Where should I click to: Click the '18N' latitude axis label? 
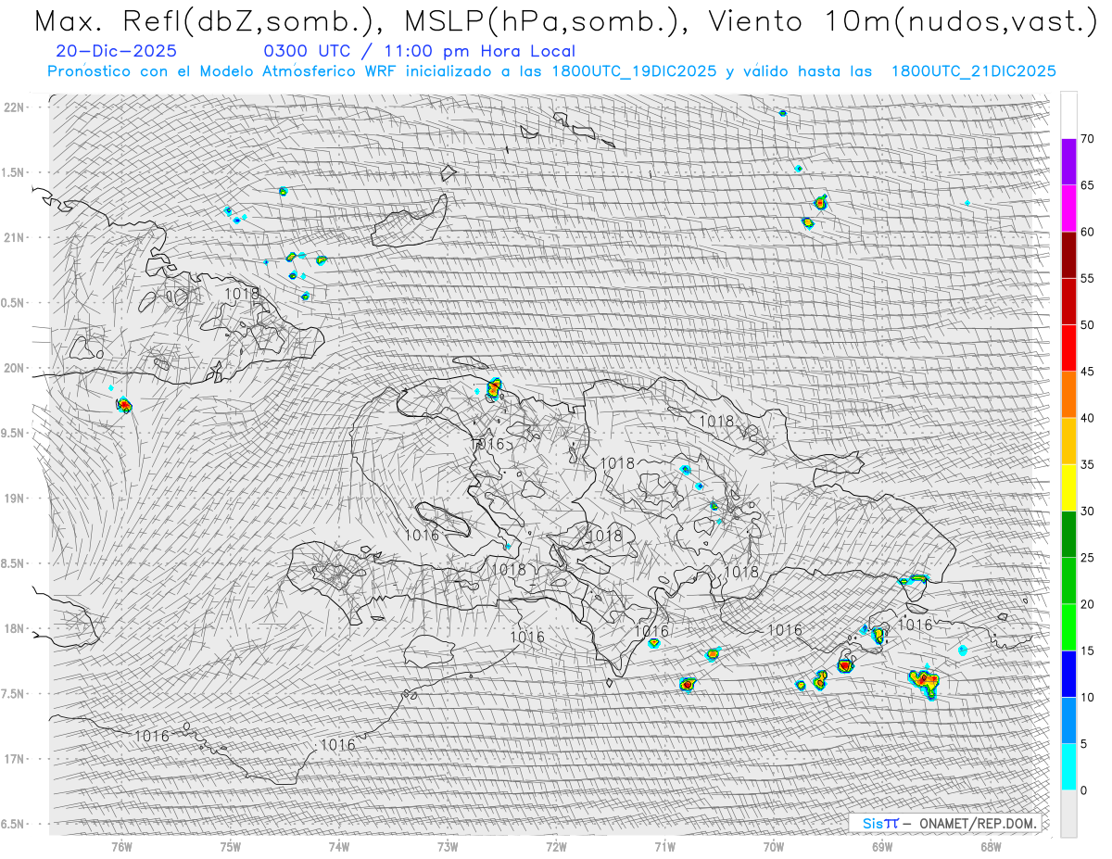pos(15,628)
